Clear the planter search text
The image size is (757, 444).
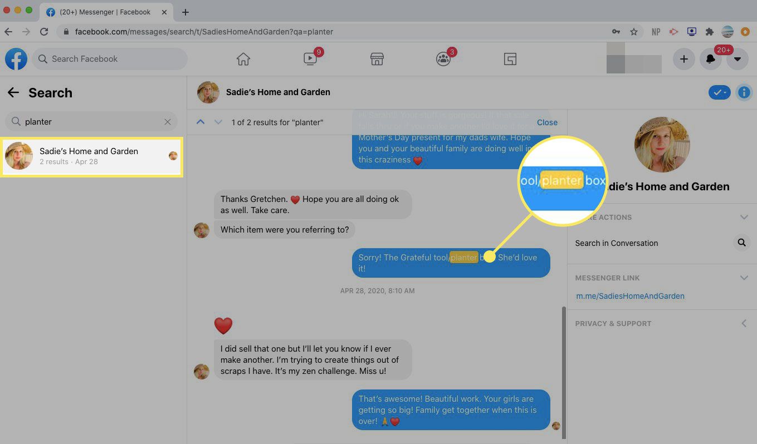(168, 121)
